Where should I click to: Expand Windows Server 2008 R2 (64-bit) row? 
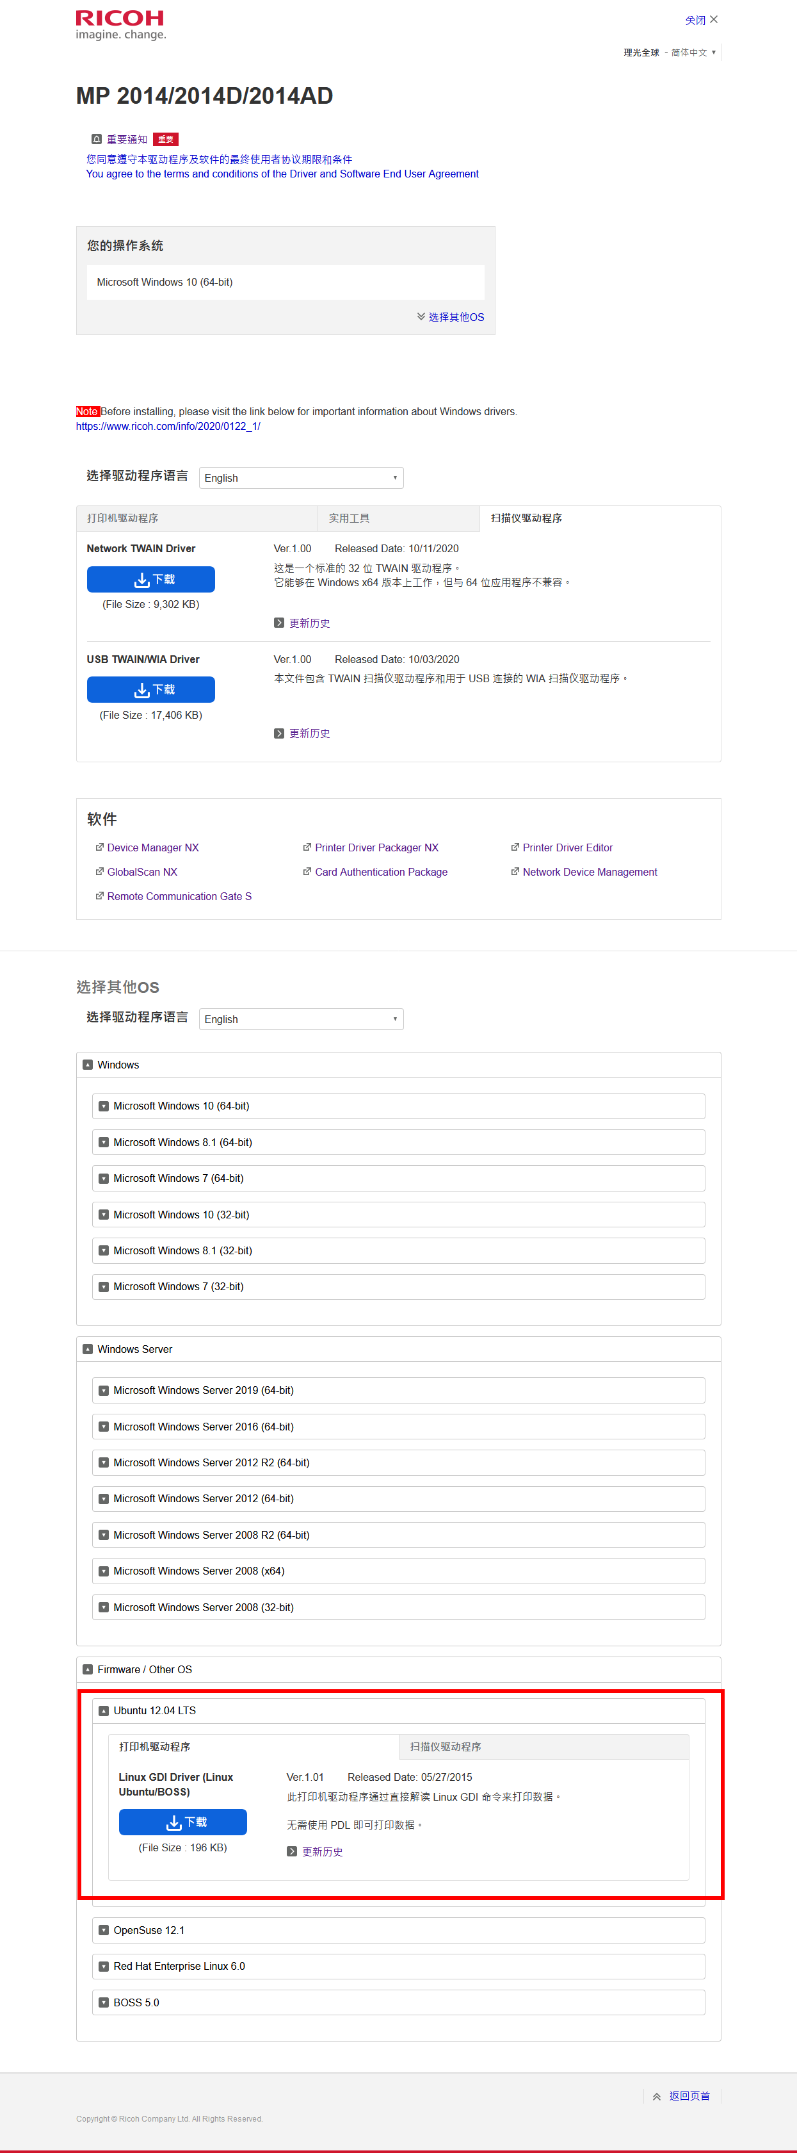(398, 1534)
